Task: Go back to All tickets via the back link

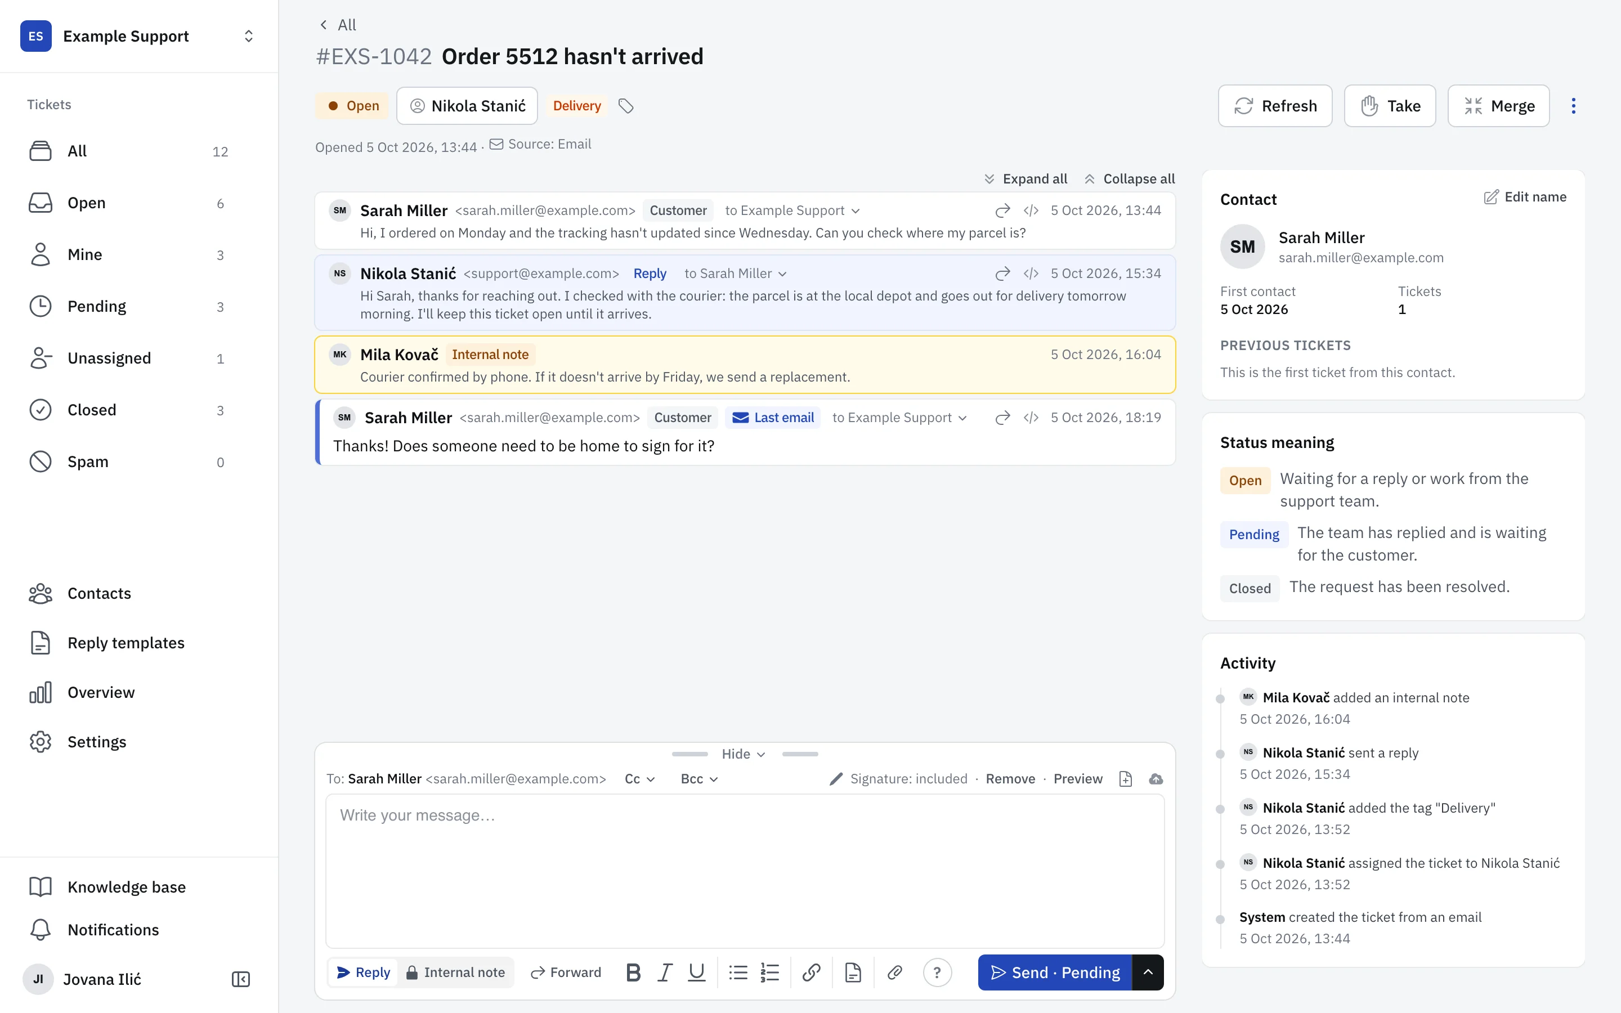Action: [x=338, y=25]
